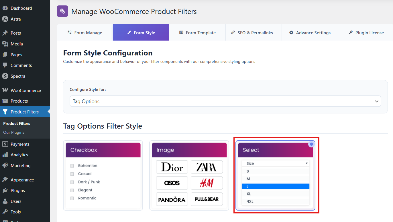Image resolution: width=393 pixels, height=222 pixels.
Task: Click the 'Form Style Configuration' heading
Action: (108, 53)
